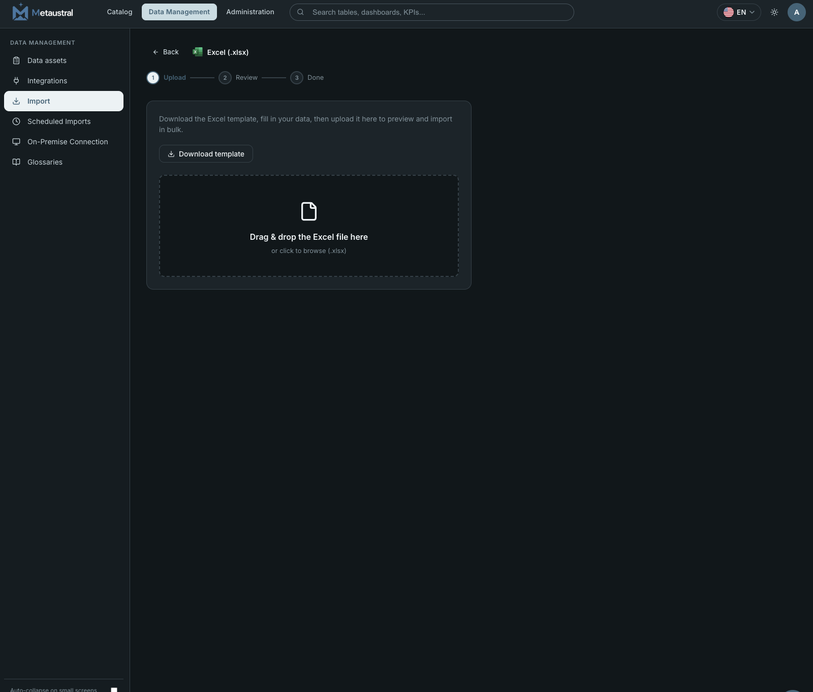Click the Download template button

tap(206, 154)
